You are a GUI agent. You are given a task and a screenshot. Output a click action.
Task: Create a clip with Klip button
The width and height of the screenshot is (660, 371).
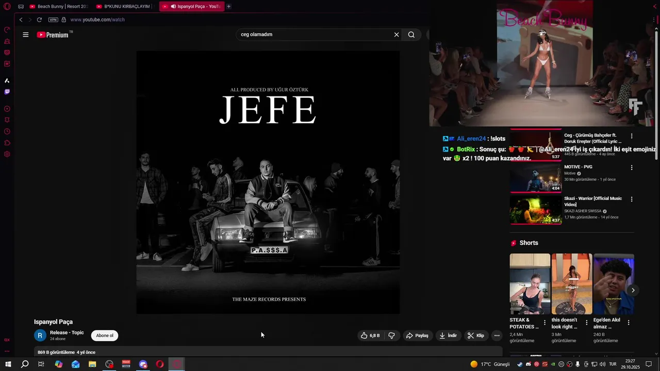476,335
